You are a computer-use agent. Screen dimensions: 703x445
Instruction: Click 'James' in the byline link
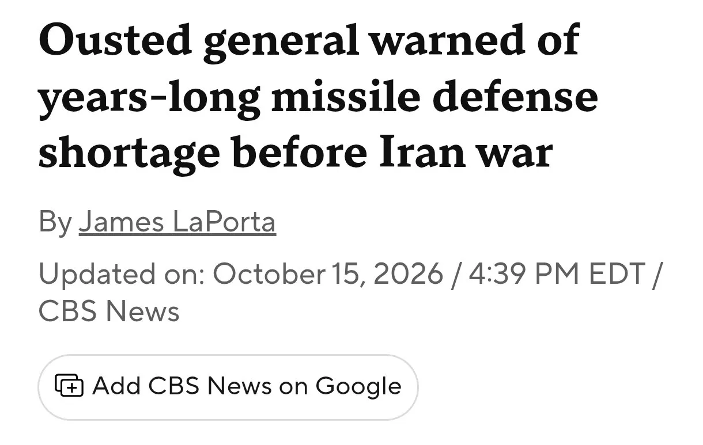coord(122,222)
